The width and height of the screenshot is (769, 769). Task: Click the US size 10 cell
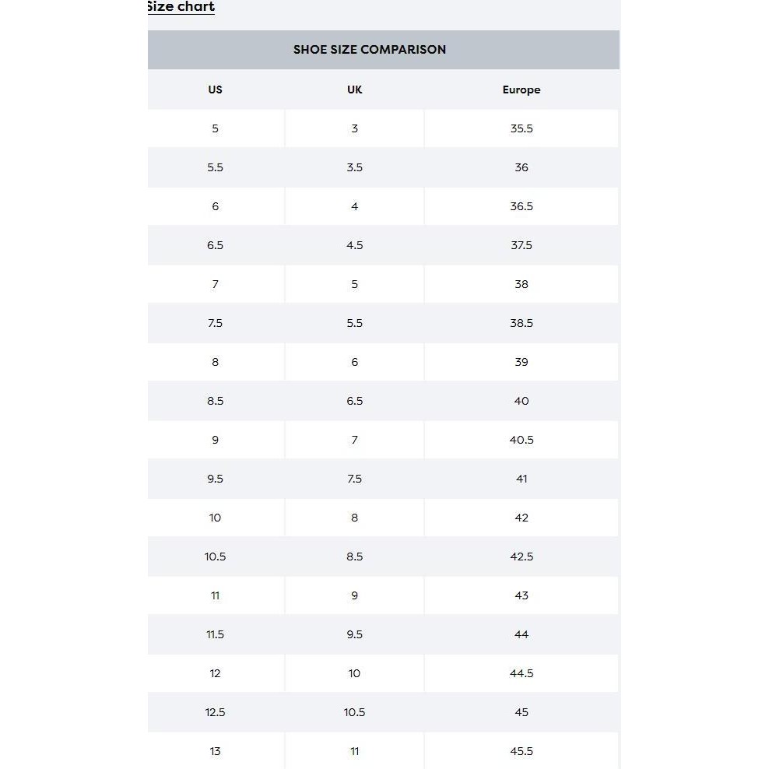[x=216, y=518]
